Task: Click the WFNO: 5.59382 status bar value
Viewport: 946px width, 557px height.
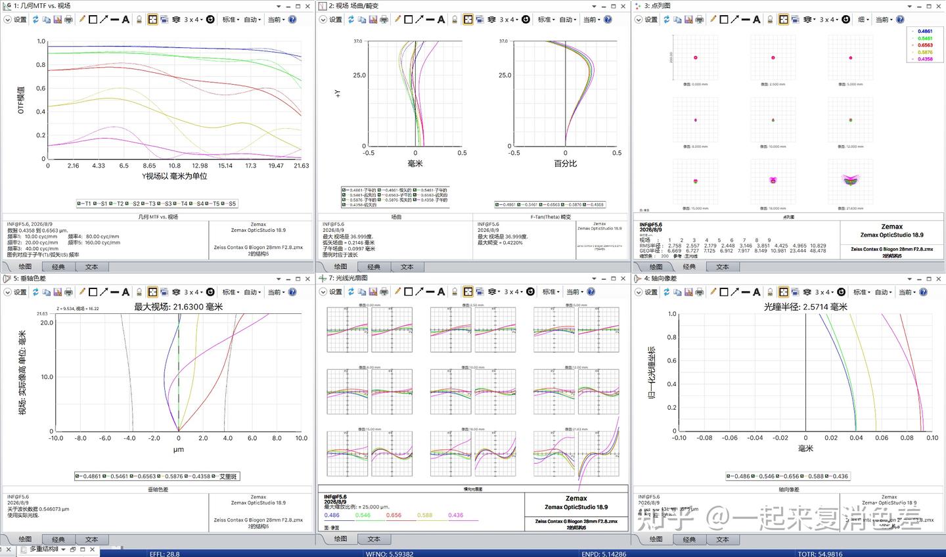Action: tap(390, 554)
